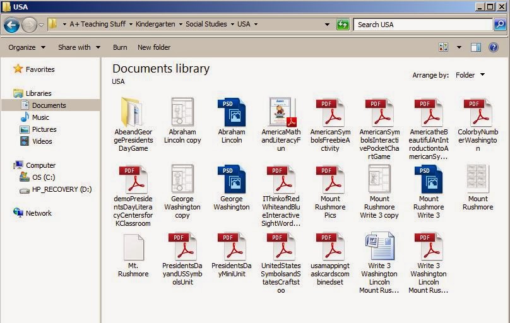
Task: Refresh the USA folder view
Action: [343, 25]
